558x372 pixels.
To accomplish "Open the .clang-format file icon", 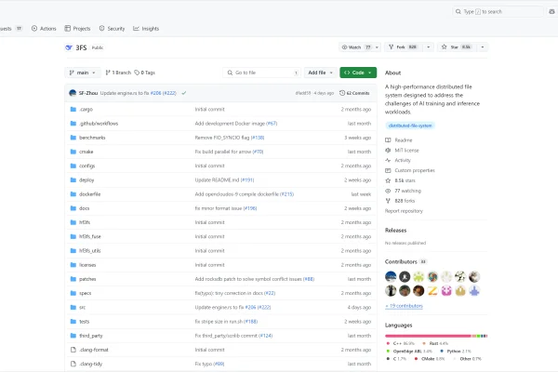I will 73,350.
